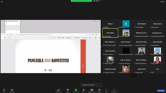Open the browser Settings and more menu
The image size is (166, 93).
coord(99,35)
